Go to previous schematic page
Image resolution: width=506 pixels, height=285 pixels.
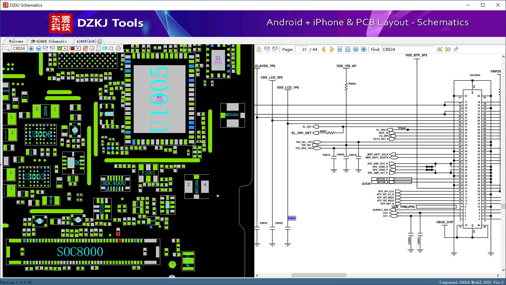pos(323,49)
